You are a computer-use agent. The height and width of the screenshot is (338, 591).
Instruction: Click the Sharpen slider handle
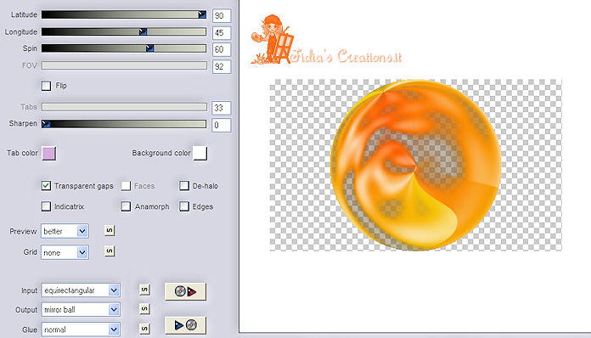[x=46, y=124]
